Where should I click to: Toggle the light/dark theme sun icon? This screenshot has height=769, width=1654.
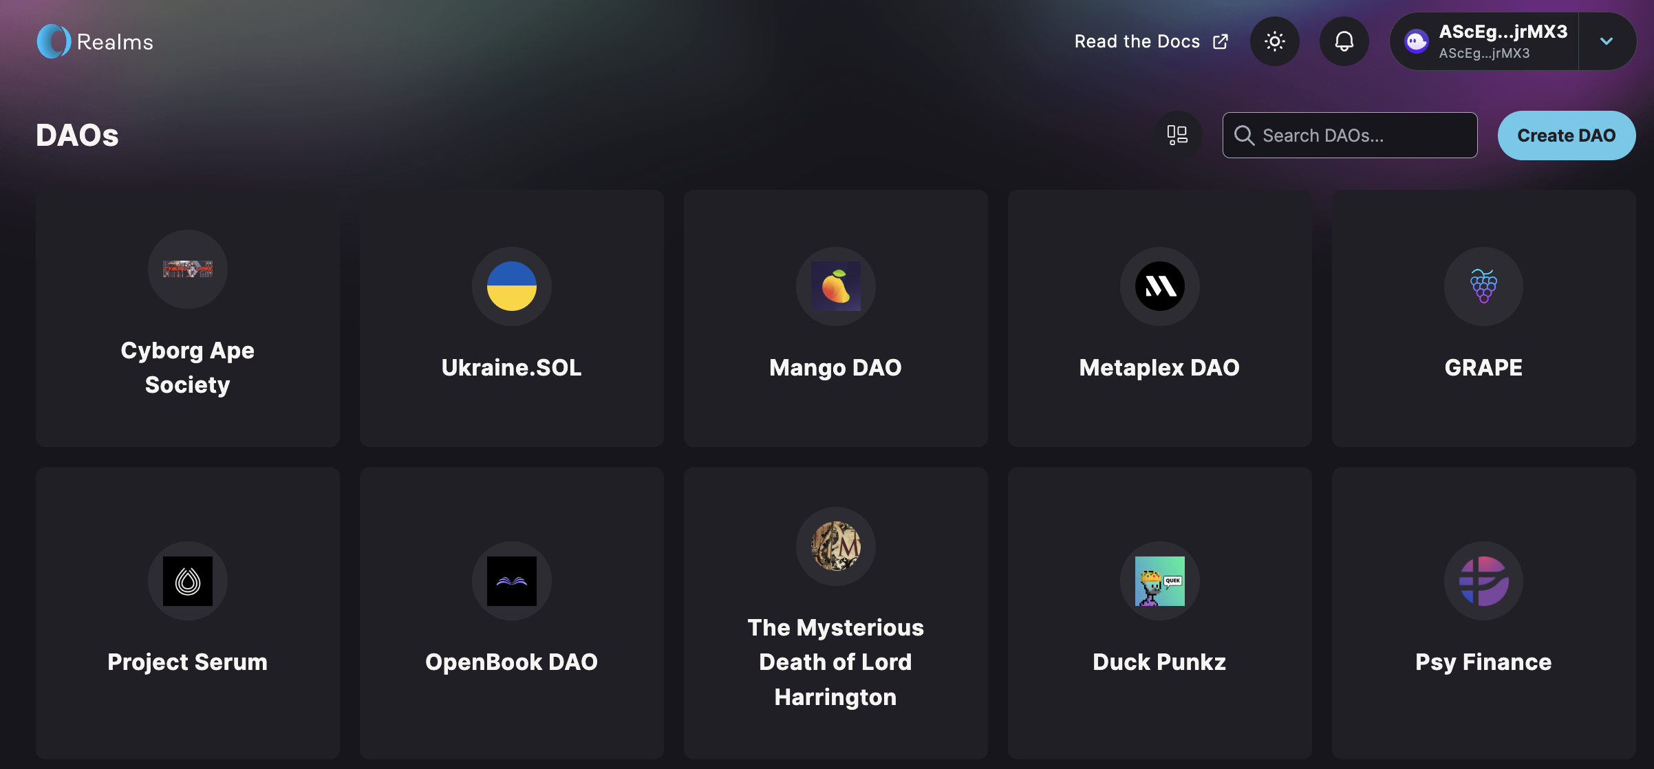(1274, 41)
